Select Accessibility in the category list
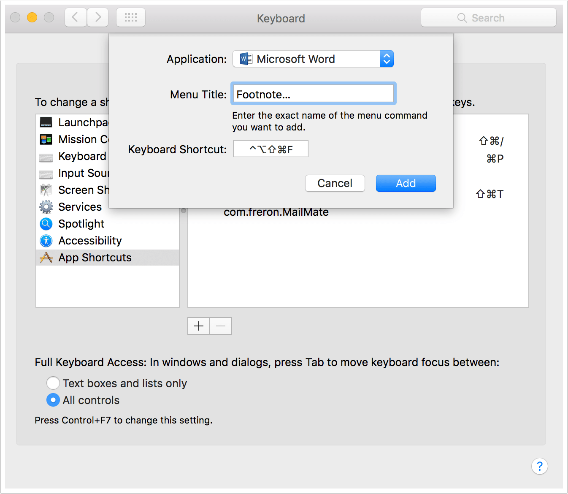This screenshot has width=568, height=494. (108, 241)
